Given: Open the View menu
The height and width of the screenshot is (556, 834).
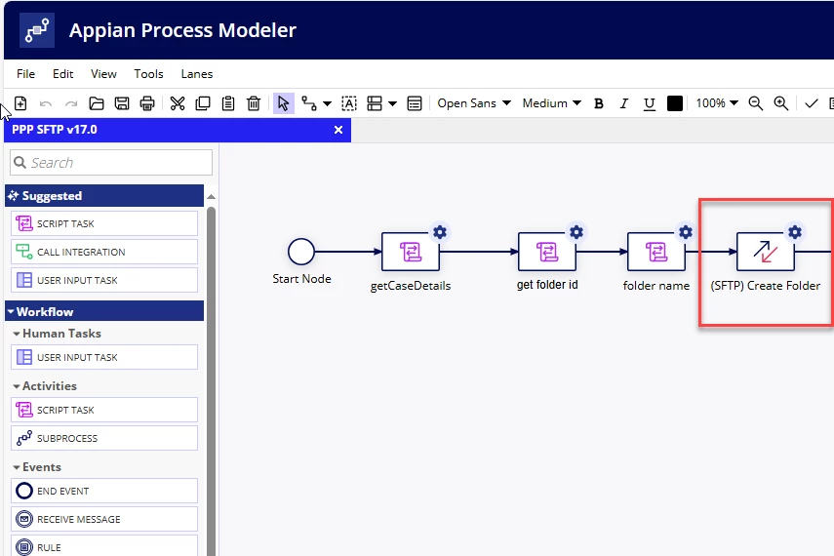Looking at the screenshot, I should tap(103, 74).
